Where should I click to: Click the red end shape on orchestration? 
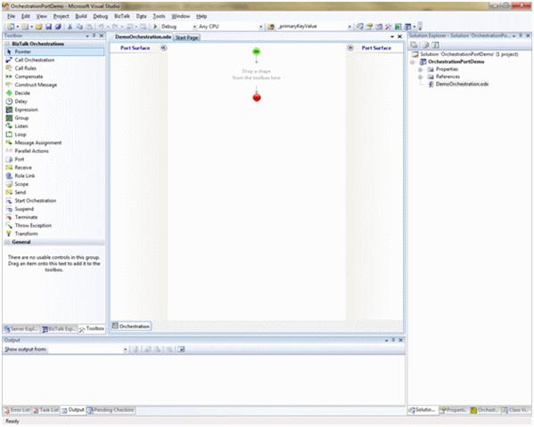coord(257,98)
